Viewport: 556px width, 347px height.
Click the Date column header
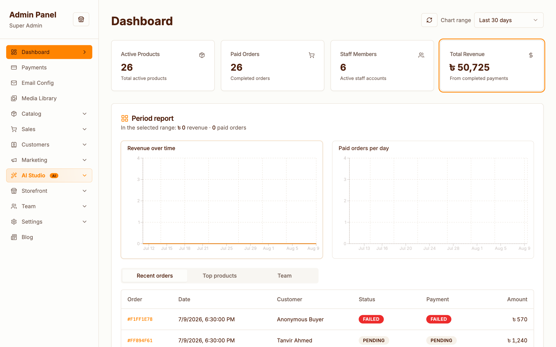pos(184,299)
